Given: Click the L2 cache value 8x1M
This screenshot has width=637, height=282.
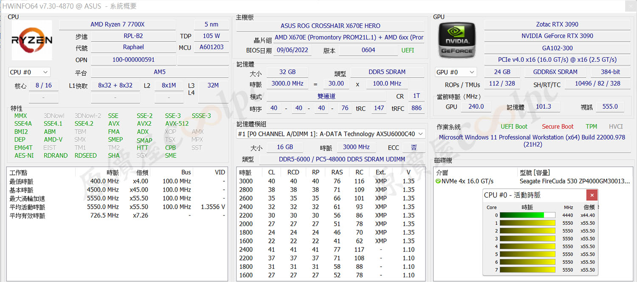Looking at the screenshot, I should coord(169,86).
